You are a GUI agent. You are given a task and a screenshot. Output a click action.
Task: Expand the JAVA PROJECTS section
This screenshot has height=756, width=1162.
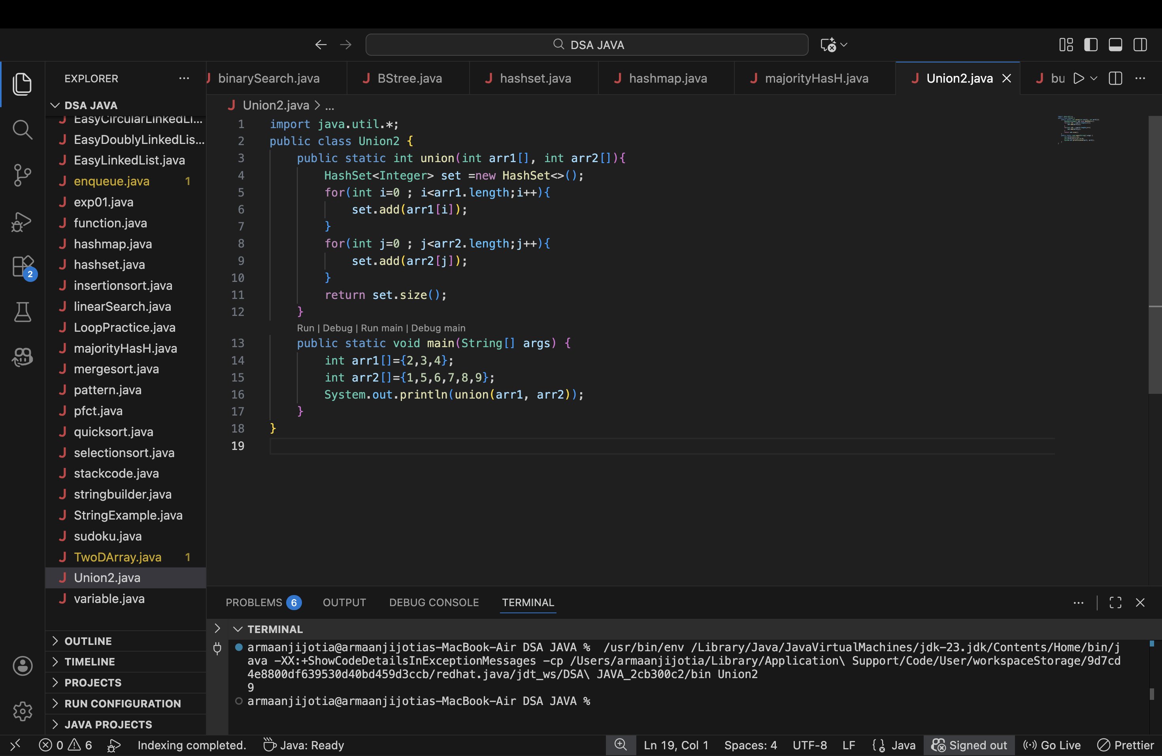108,724
